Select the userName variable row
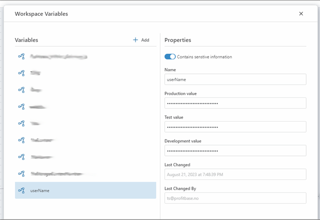 pos(85,190)
